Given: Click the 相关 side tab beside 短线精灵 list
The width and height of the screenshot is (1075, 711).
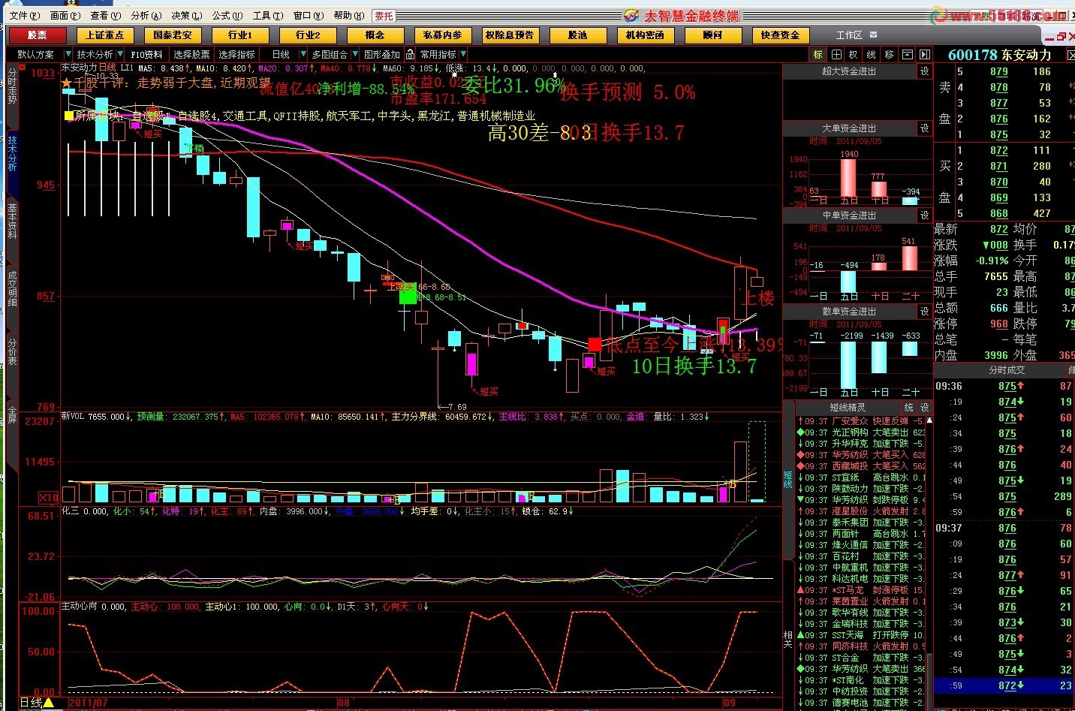Looking at the screenshot, I should point(788,639).
